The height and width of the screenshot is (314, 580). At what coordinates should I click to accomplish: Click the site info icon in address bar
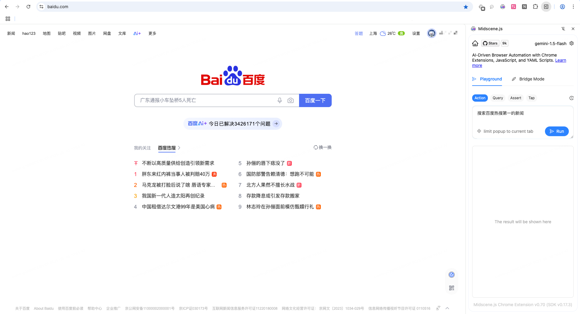pyautogui.click(x=42, y=7)
